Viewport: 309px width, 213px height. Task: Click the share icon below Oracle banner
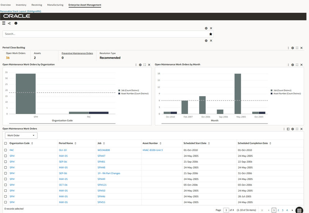click(x=9, y=23)
